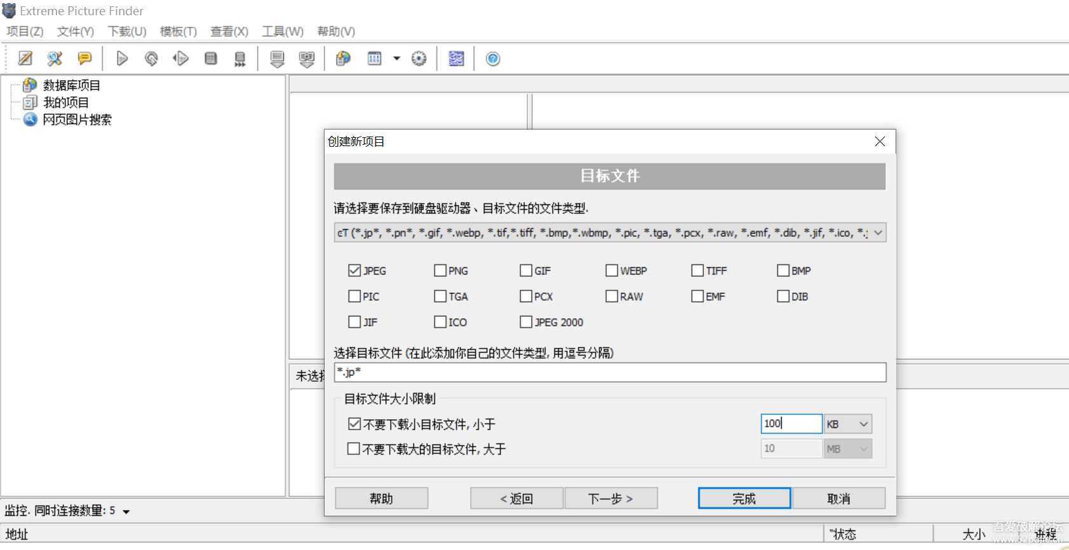
Task: Open the simultaneous connections count dropdown
Action: click(x=126, y=511)
